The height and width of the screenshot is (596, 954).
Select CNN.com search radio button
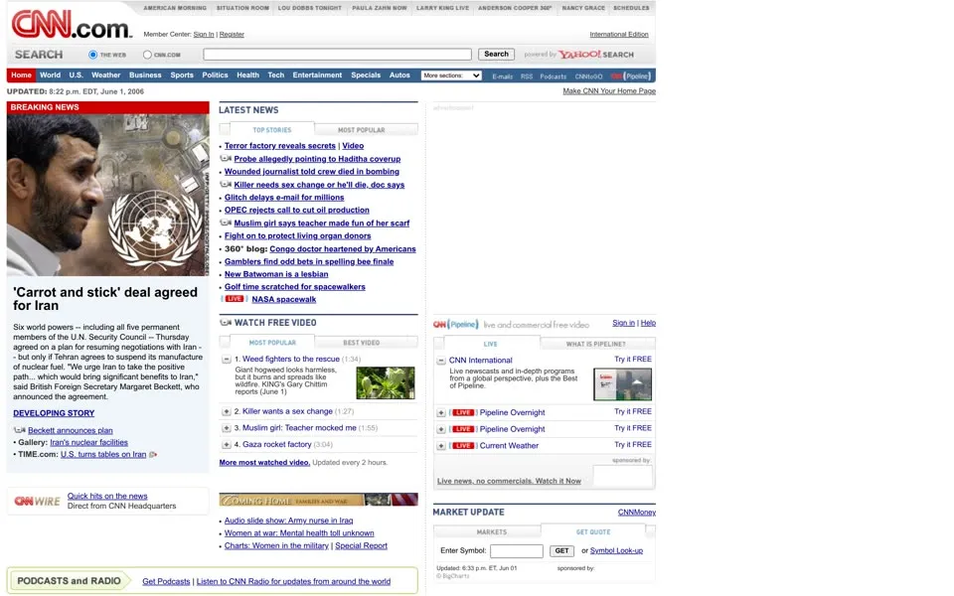(x=147, y=55)
